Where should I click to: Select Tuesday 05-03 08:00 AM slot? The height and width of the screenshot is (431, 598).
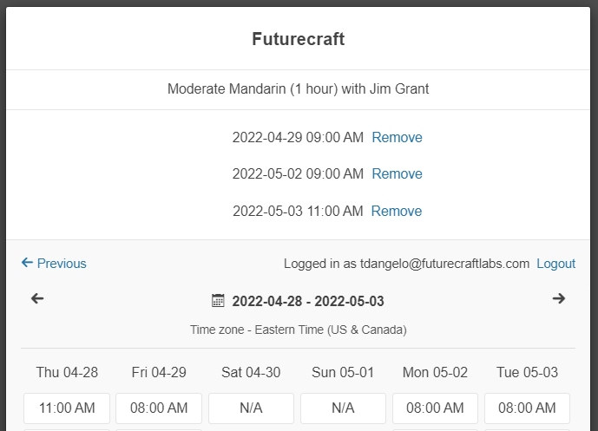click(x=527, y=408)
